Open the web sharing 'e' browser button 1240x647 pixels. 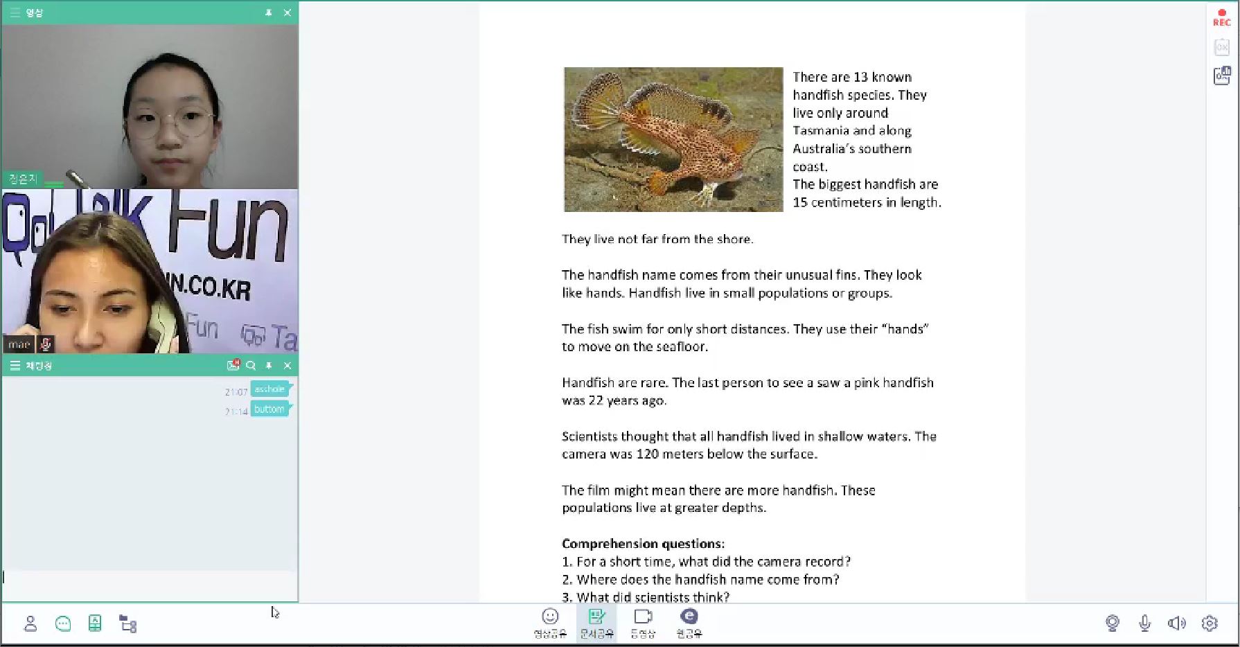click(x=689, y=622)
